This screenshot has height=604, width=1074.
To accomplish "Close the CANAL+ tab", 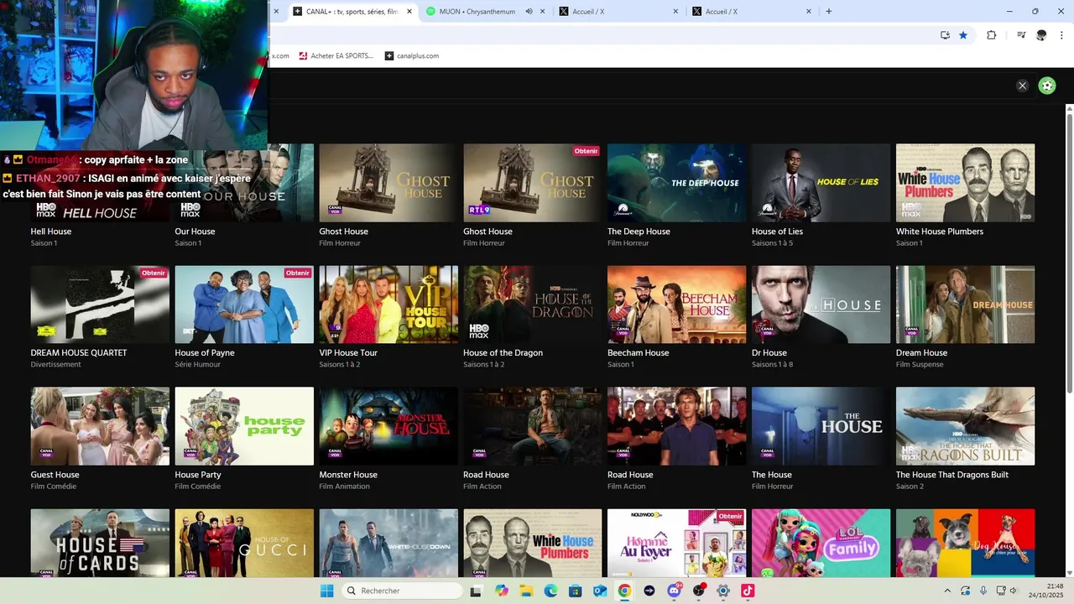I will (409, 12).
